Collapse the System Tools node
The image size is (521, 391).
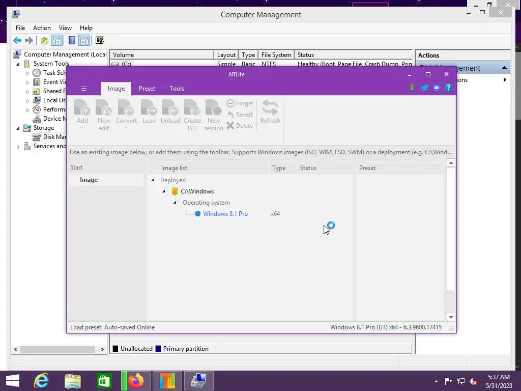tap(18, 64)
